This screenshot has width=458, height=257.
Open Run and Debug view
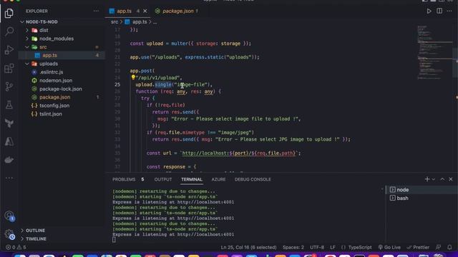[9, 50]
